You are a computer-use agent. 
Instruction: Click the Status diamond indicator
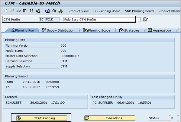[x=172, y=118]
